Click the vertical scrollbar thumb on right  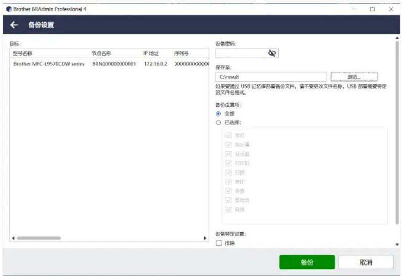point(397,133)
